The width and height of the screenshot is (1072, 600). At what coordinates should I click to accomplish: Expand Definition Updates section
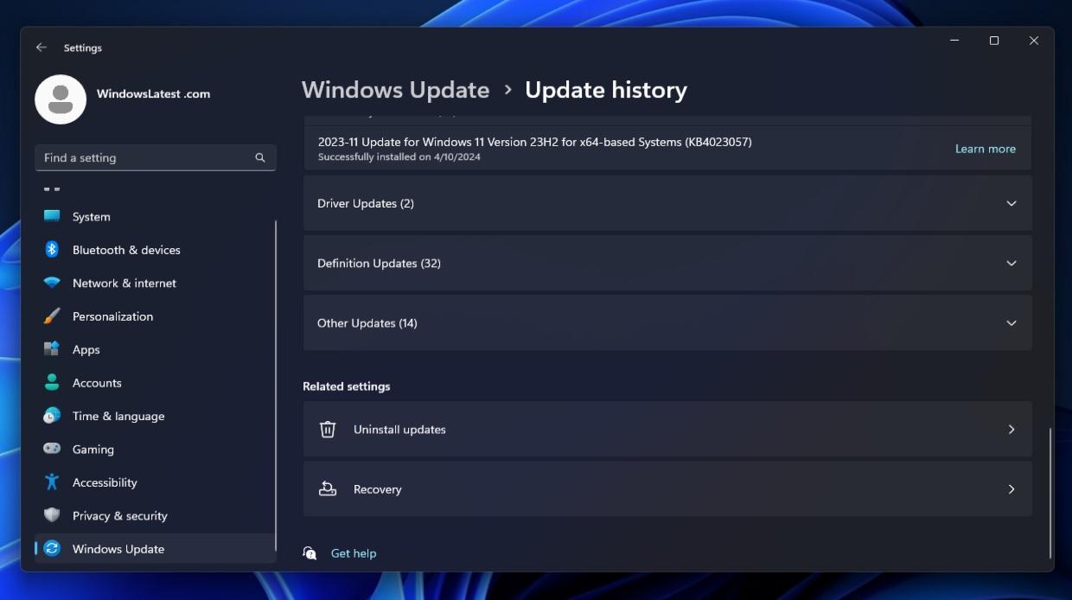[1011, 263]
